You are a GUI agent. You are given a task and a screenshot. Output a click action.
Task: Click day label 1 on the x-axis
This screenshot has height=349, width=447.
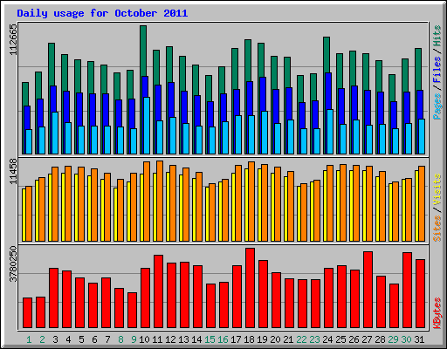[29, 339]
